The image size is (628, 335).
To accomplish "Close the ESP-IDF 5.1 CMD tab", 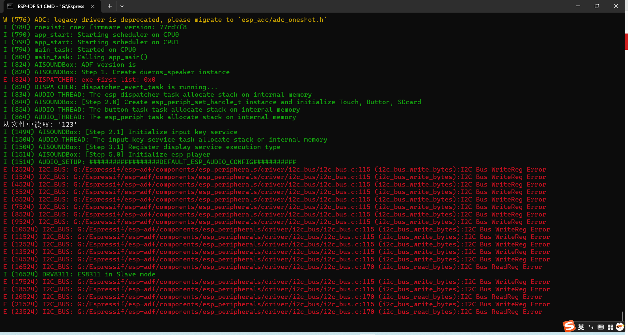I will tap(93, 6).
